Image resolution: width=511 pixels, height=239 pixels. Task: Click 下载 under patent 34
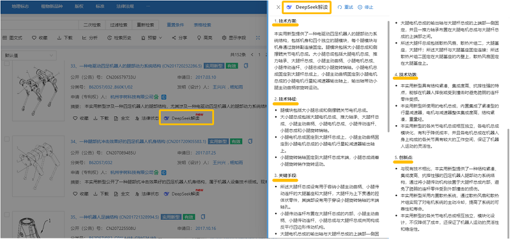pyautogui.click(x=101, y=194)
